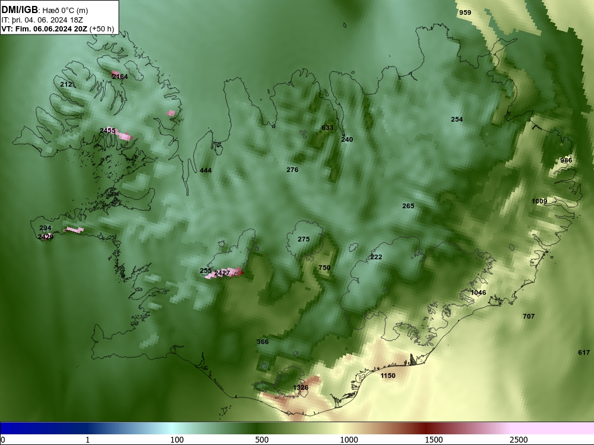The image size is (594, 445).
Task: Click the 255 map value
Action: coord(206,271)
